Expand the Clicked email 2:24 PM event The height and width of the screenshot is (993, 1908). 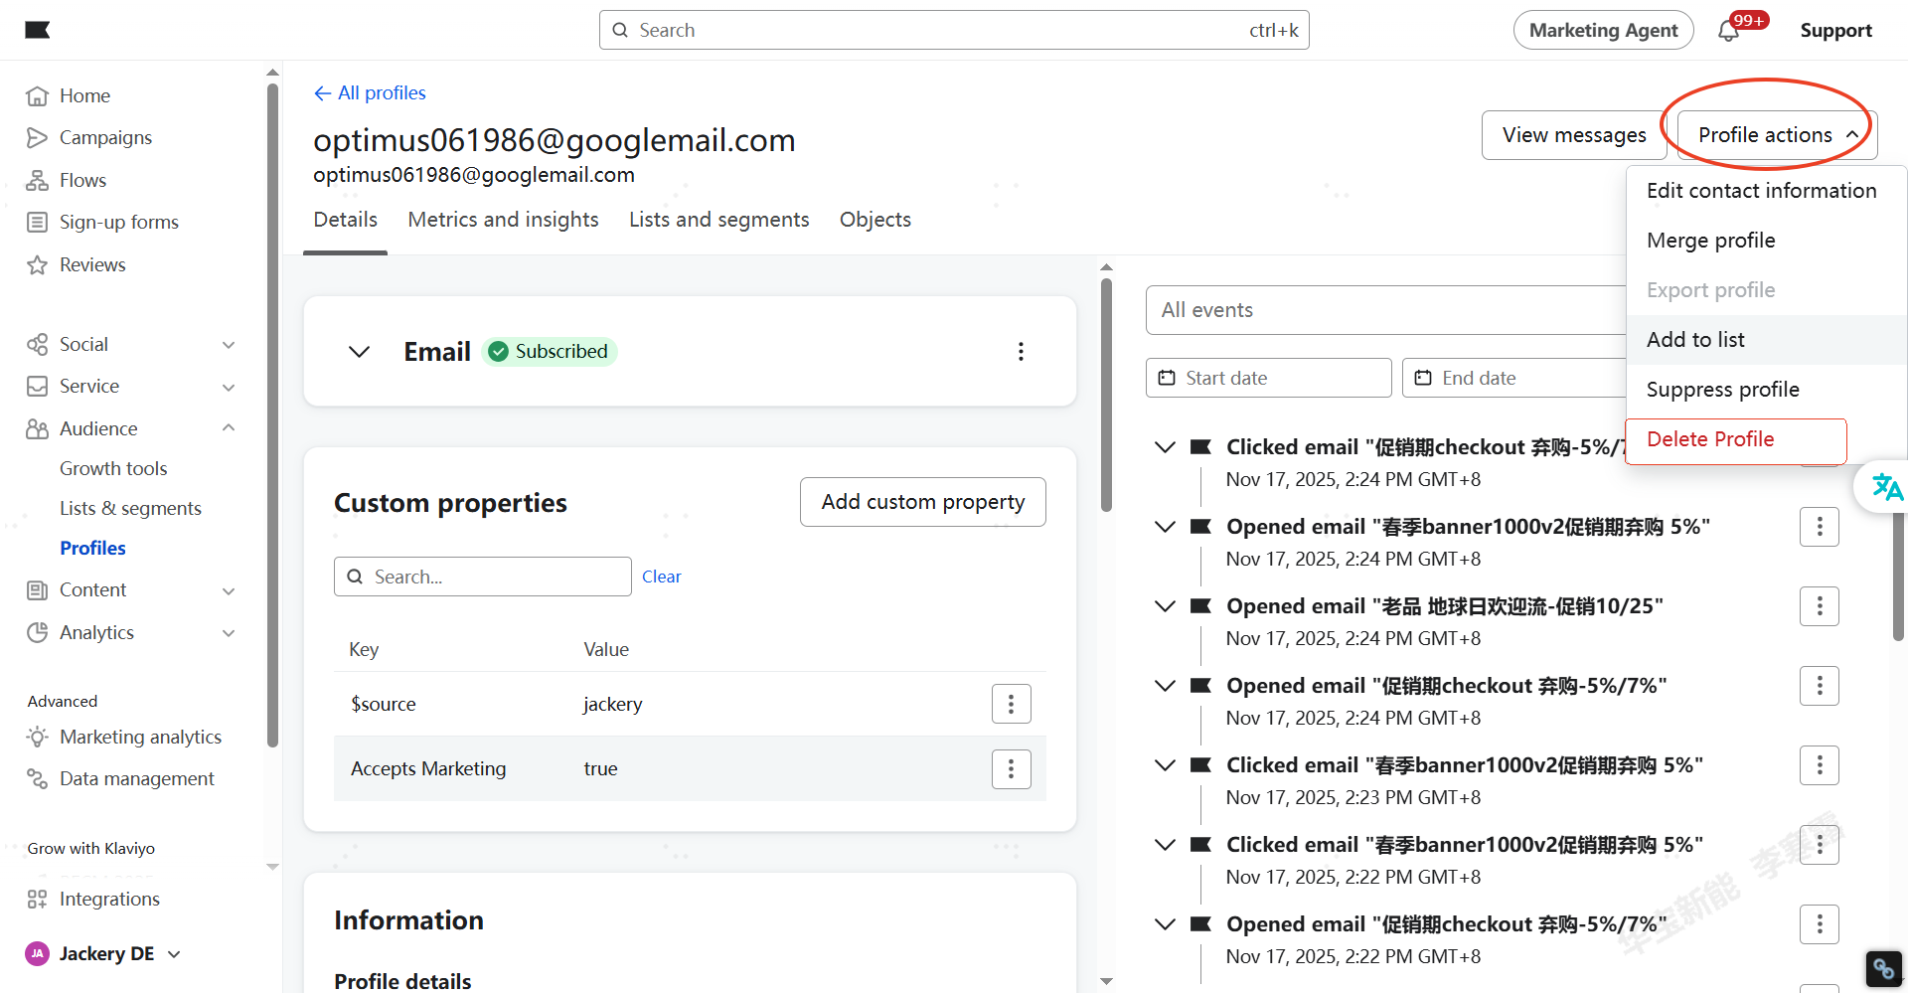[x=1165, y=447]
